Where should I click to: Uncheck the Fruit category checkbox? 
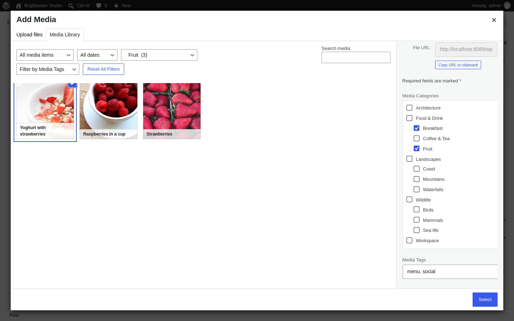[x=417, y=148]
